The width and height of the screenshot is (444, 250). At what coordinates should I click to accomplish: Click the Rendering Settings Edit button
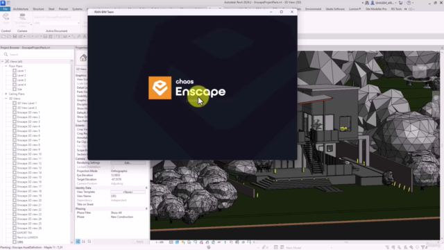[128, 163]
